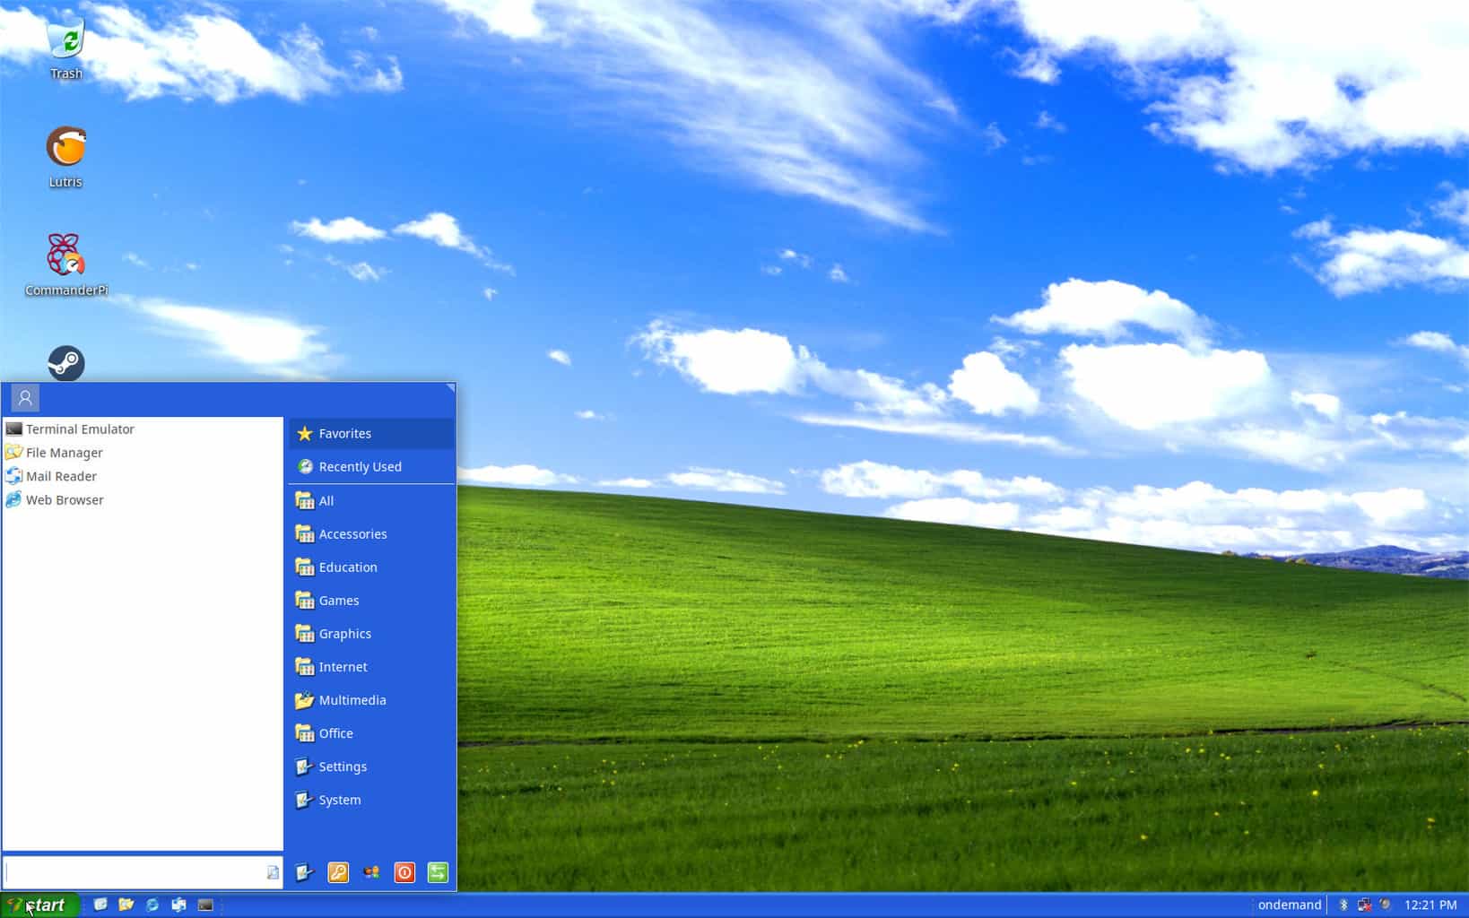Open the Accessories category
This screenshot has width=1469, height=918.
[x=371, y=534]
